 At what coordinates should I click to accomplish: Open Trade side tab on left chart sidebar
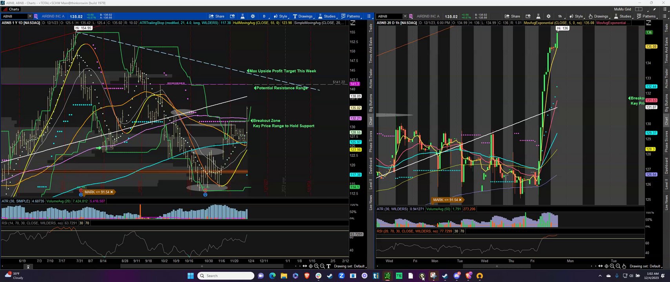click(371, 27)
